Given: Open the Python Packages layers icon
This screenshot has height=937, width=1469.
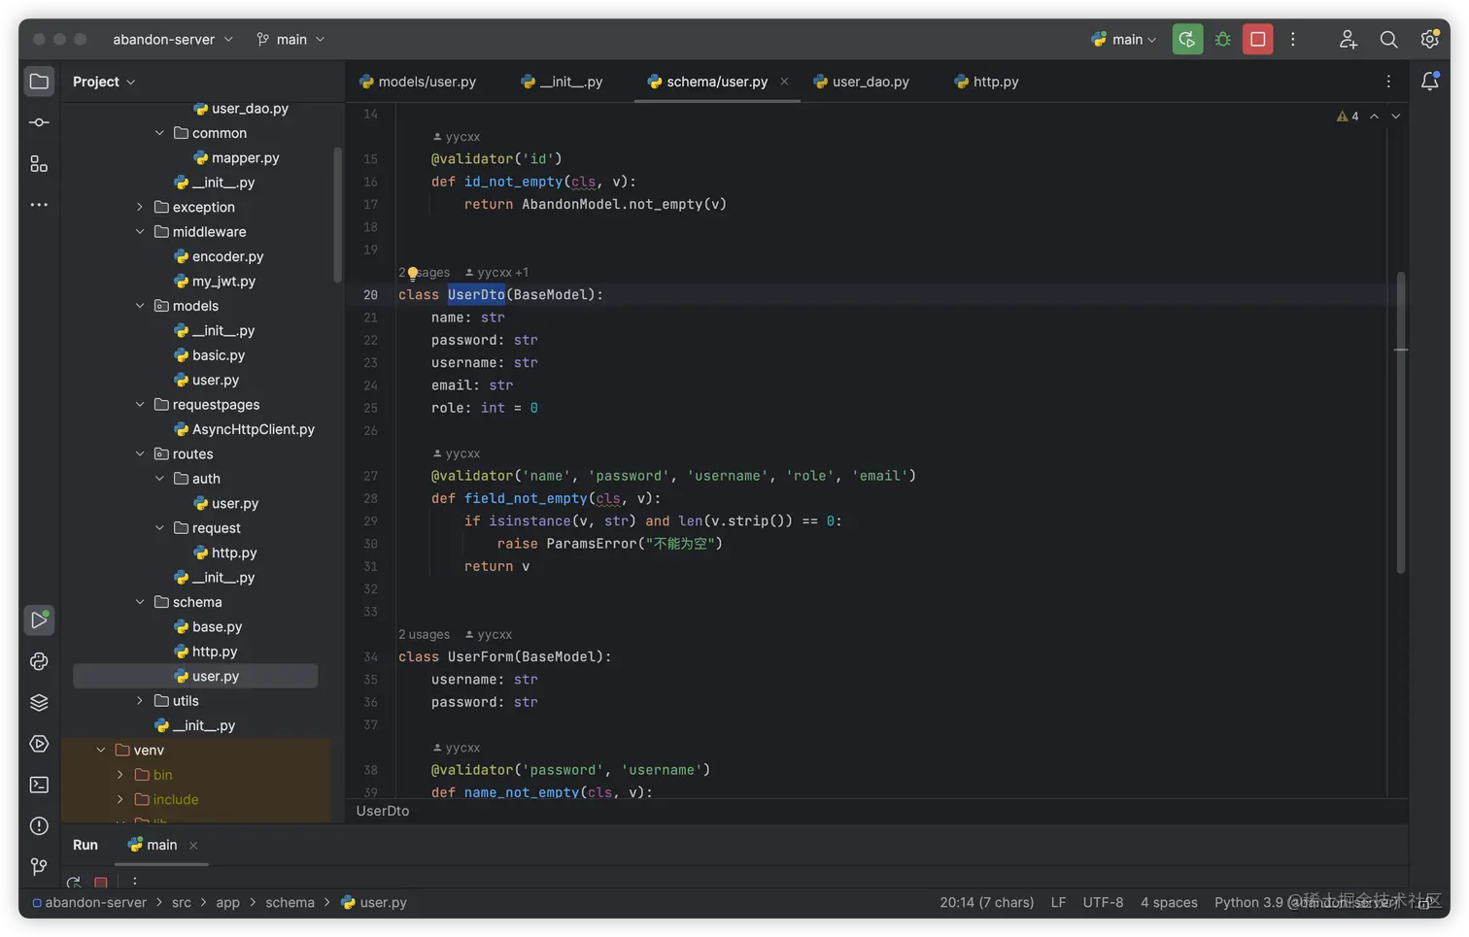Looking at the screenshot, I should 39,702.
